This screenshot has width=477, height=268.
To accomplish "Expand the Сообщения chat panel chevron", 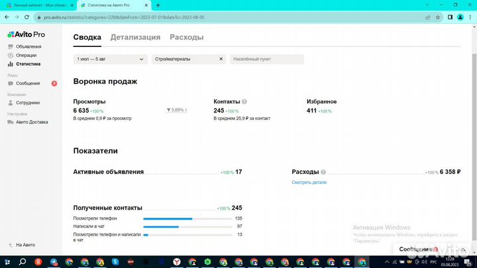I will pos(463,249).
